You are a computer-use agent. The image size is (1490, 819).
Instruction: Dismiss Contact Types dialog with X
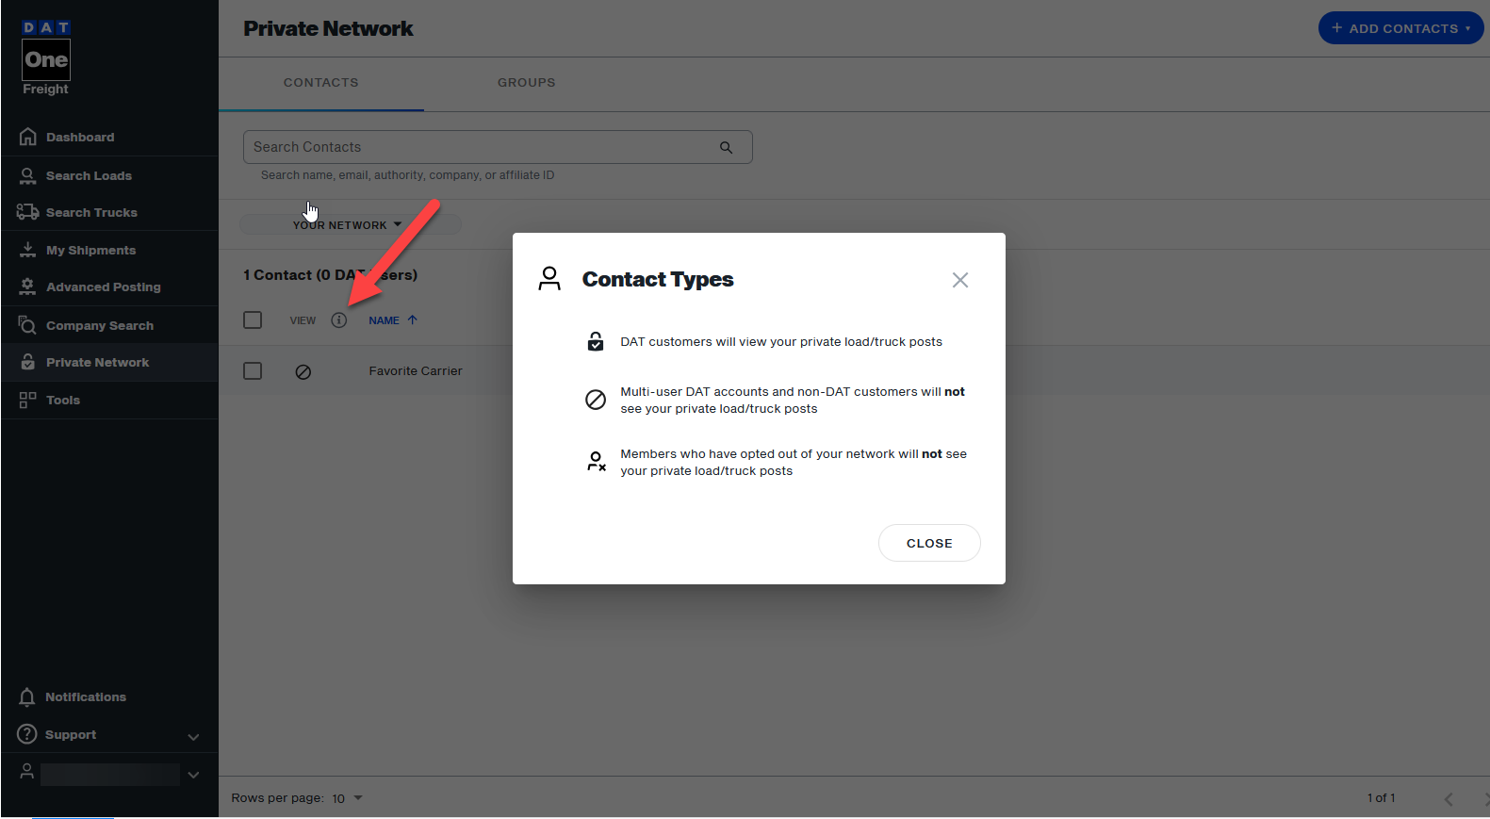coord(959,280)
